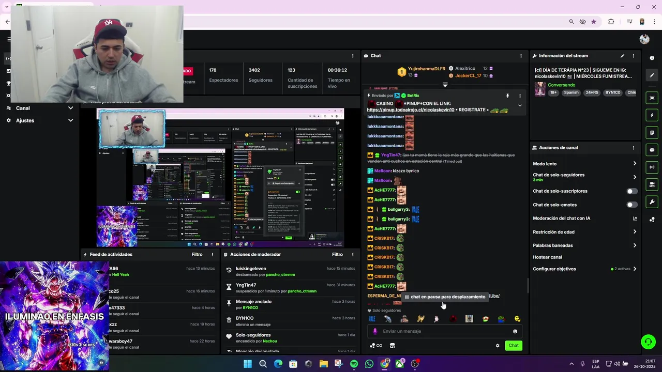Open Spotify from the Windows taskbar
The image size is (662, 372).
coord(354,364)
